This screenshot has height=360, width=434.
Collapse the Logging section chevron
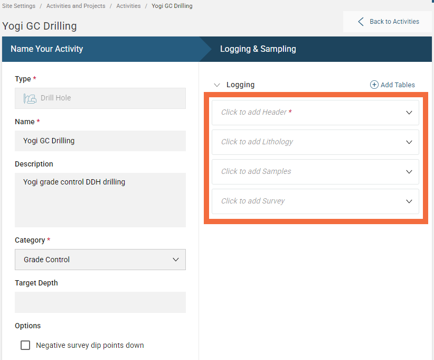[x=216, y=85]
